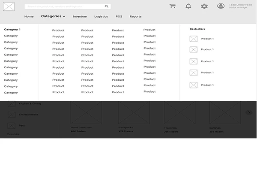
Task: Click the Kitchen & Dining image icon
Action: pyautogui.click(x=12, y=104)
